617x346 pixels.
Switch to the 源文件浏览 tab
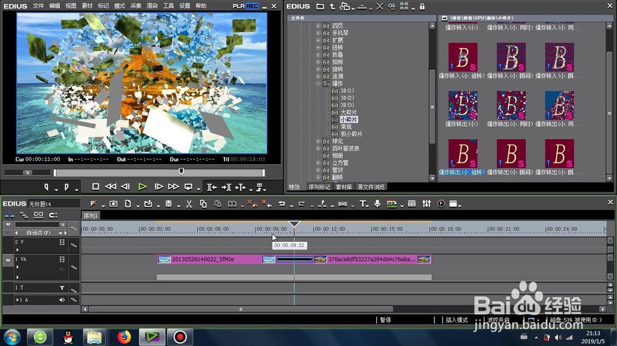tap(371, 187)
